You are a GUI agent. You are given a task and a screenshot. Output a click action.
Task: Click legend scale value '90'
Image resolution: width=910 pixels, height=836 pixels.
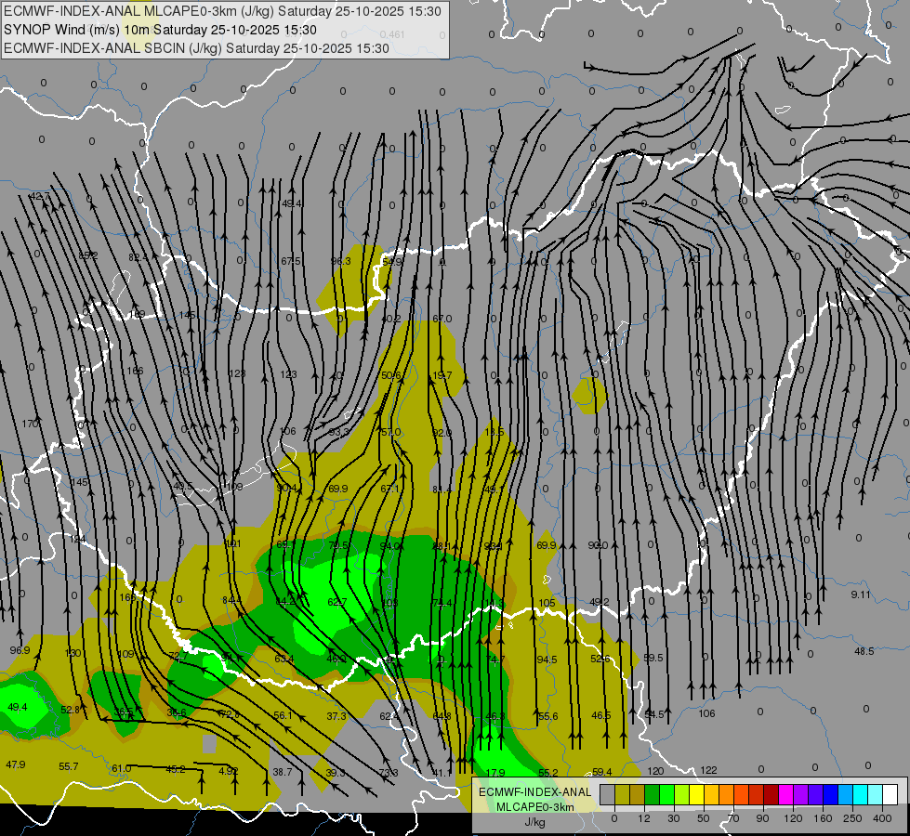(x=762, y=818)
